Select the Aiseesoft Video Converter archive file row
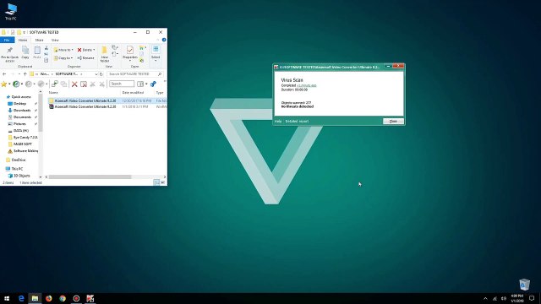The width and height of the screenshot is (541, 304). [107, 107]
